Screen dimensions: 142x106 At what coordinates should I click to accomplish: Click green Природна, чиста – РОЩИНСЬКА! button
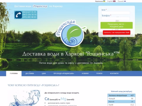tap(117, 25)
